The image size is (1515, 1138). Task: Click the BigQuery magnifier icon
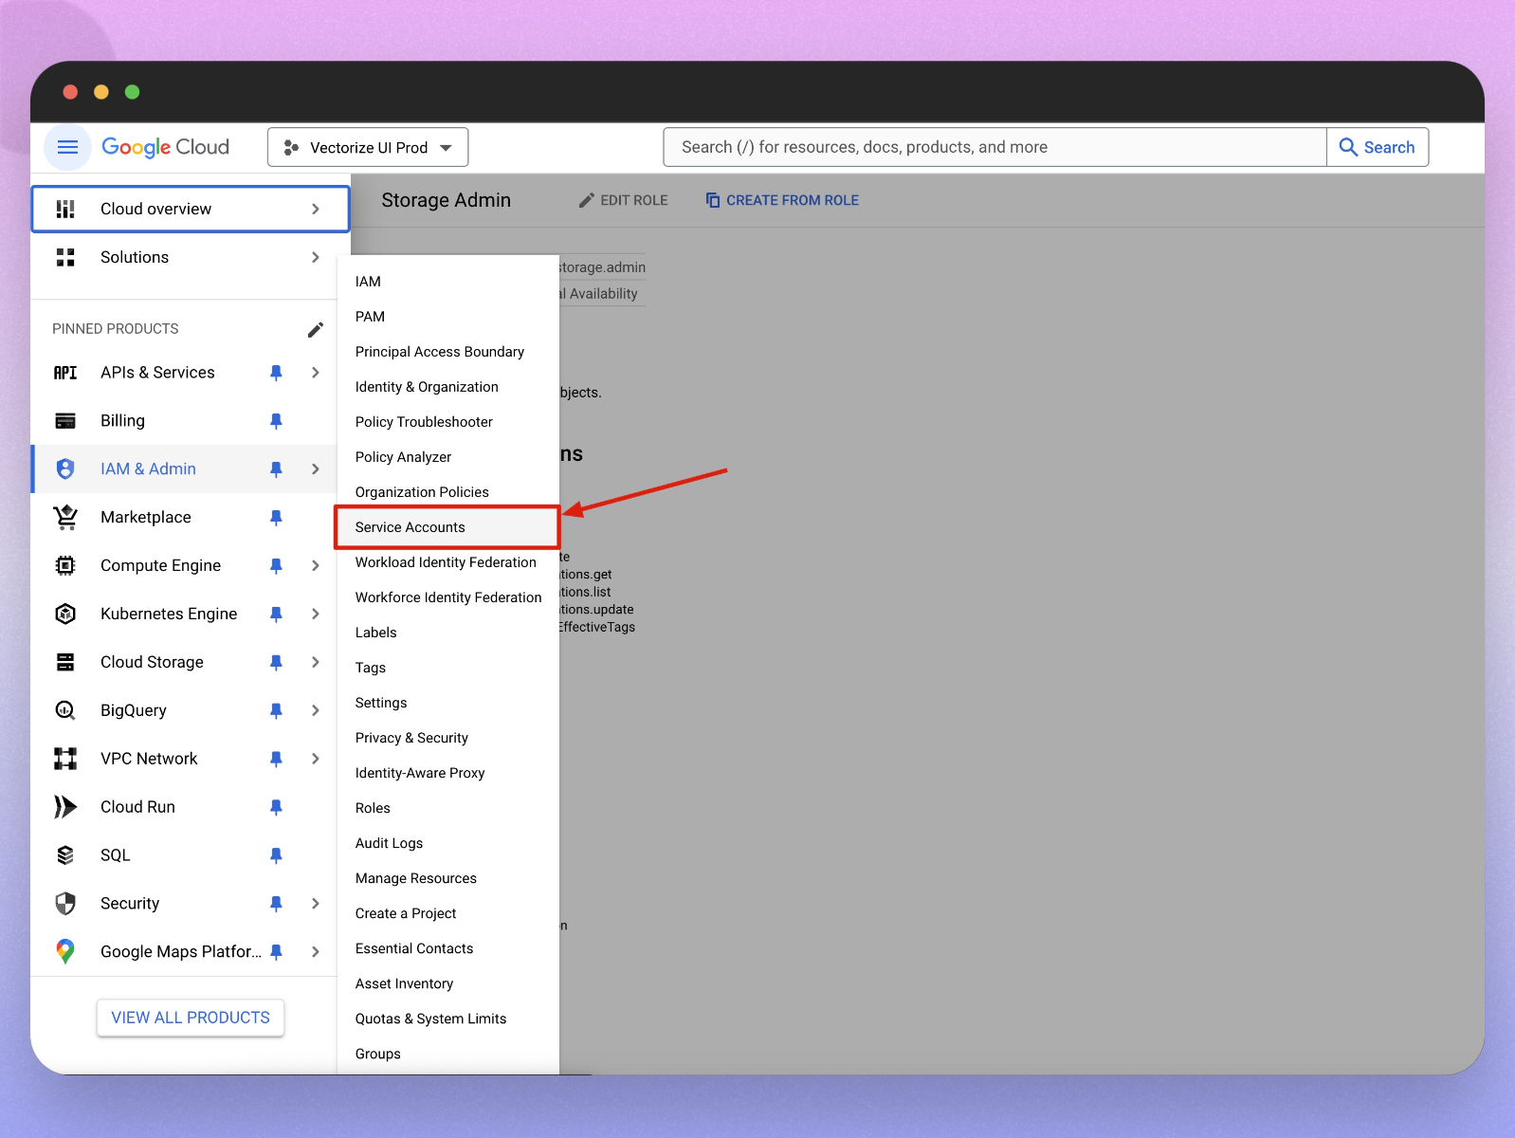click(x=65, y=710)
